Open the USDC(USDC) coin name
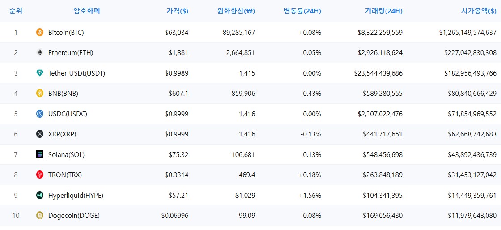This screenshot has height=230, width=501. (68, 114)
